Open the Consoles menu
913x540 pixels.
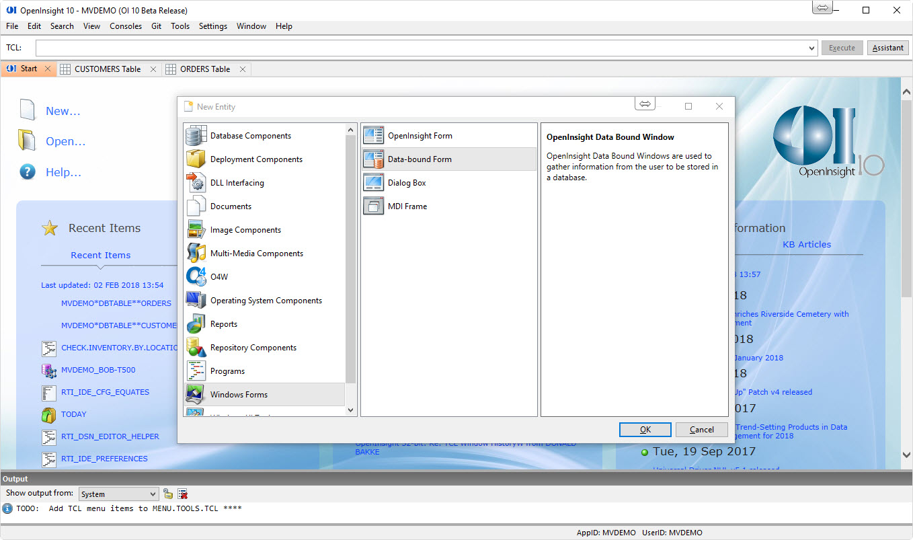pos(126,26)
